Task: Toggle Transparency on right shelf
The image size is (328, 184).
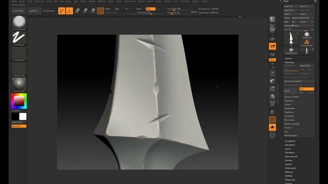Action: point(272,112)
